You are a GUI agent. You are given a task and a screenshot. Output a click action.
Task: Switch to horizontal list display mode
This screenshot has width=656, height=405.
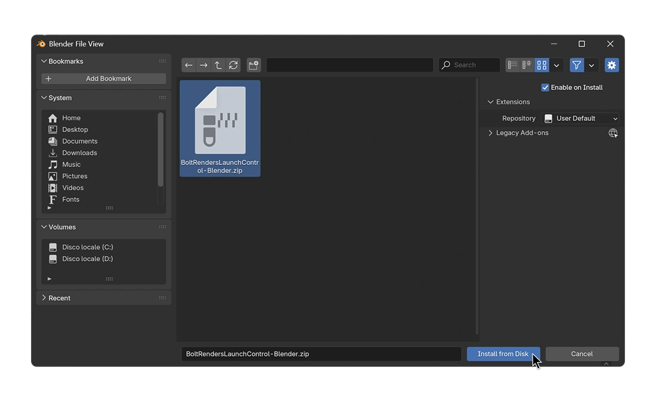pos(527,65)
